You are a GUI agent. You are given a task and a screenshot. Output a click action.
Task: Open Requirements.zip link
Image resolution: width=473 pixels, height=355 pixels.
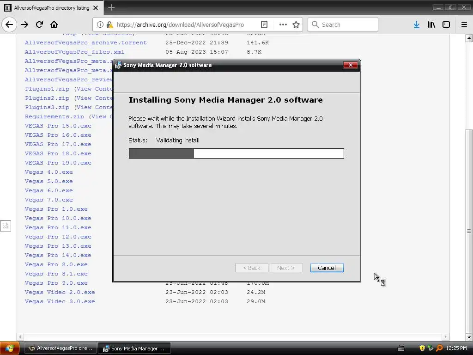pyautogui.click(x=55, y=116)
